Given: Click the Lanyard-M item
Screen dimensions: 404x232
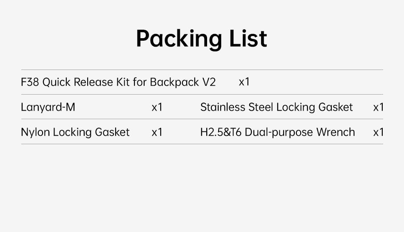Looking at the screenshot, I should point(48,107).
